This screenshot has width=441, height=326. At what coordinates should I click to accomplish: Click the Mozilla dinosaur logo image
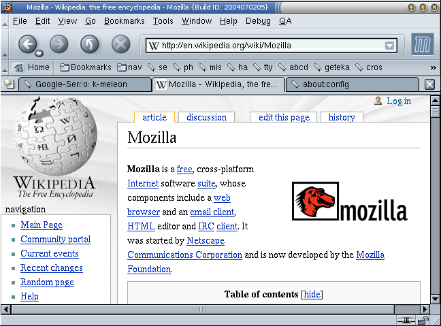tap(350, 201)
